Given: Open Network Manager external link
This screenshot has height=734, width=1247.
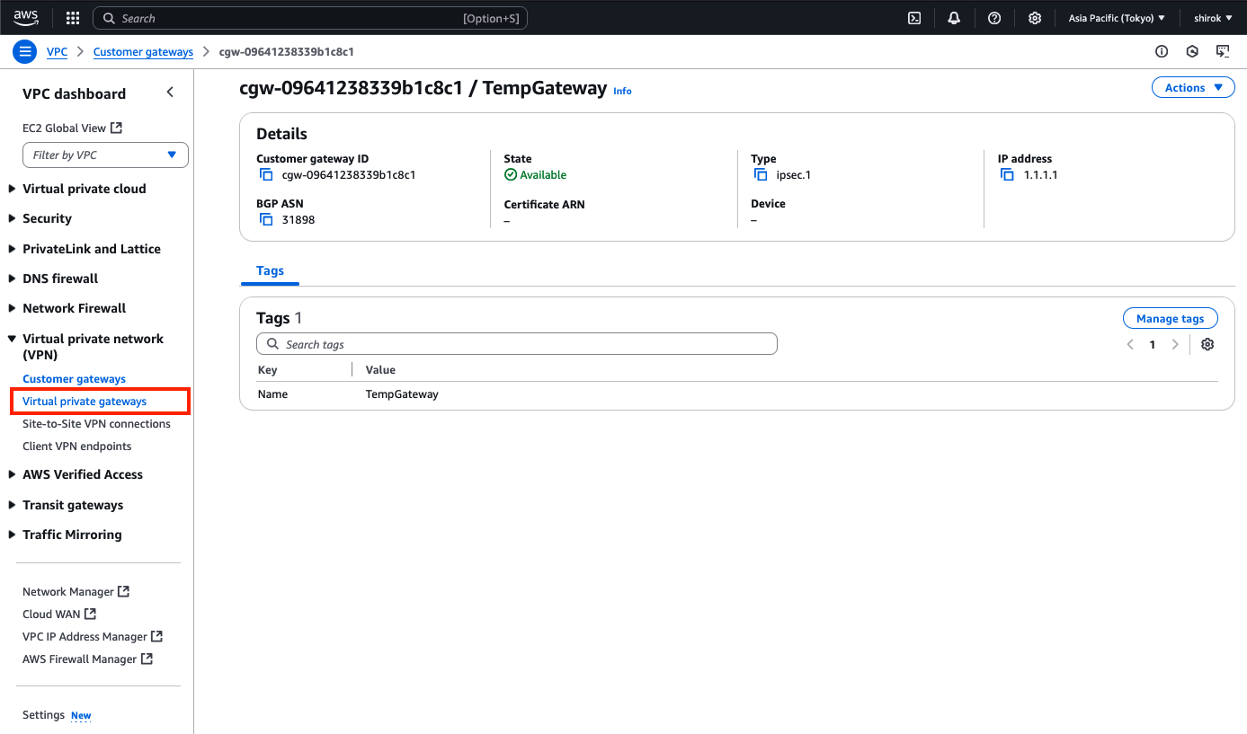Looking at the screenshot, I should 76,592.
